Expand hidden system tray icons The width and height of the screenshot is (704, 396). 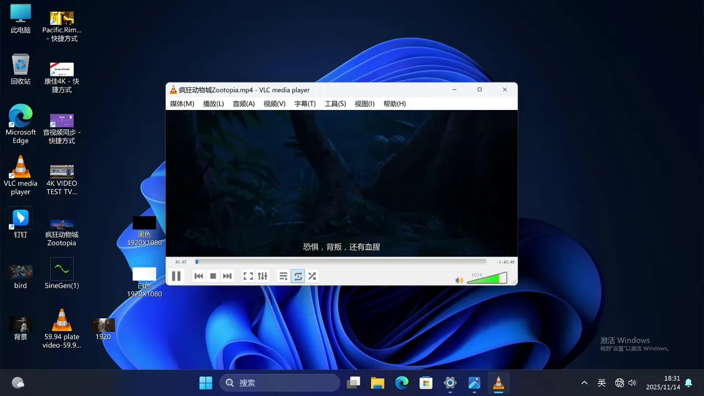tap(584, 383)
